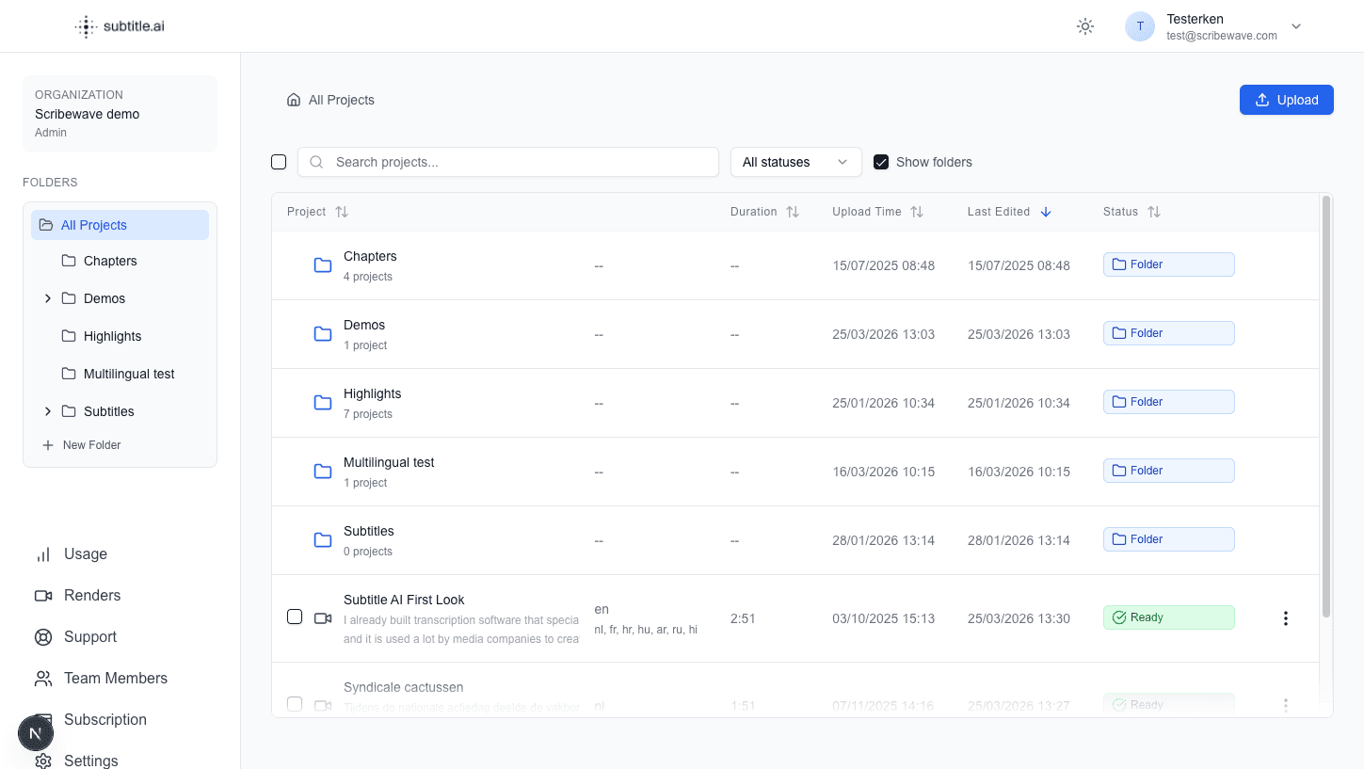Viewport: 1364px width, 769px height.
Task: Select the checkbox next to Subtitle AI First Look
Action: pyautogui.click(x=295, y=617)
